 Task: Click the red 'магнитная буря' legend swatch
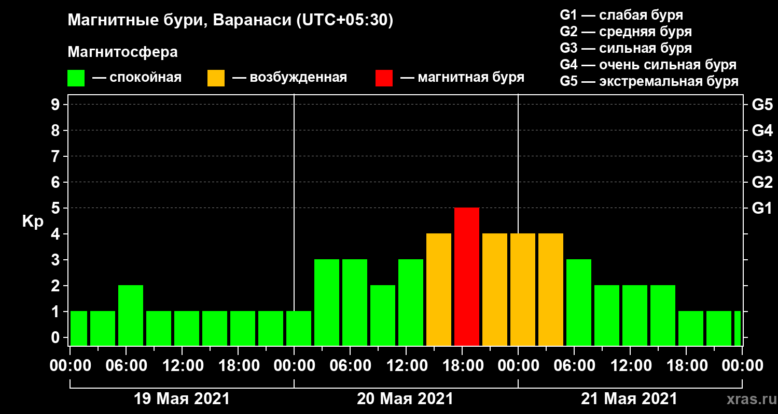384,78
